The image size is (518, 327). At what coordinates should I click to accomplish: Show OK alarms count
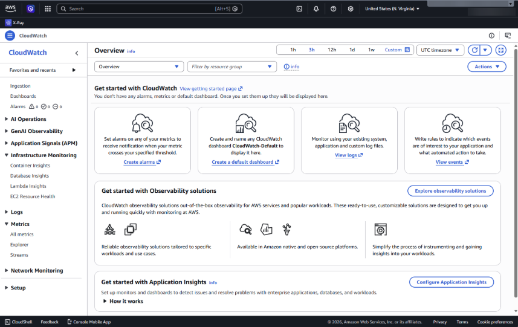45,107
